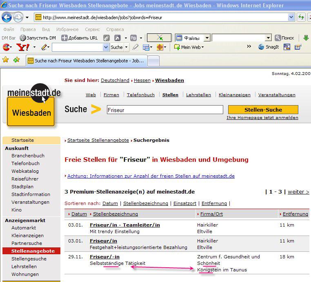311x282 pixels.
Task: Click the Yahoo toolbar search box
Action: click(x=78, y=47)
